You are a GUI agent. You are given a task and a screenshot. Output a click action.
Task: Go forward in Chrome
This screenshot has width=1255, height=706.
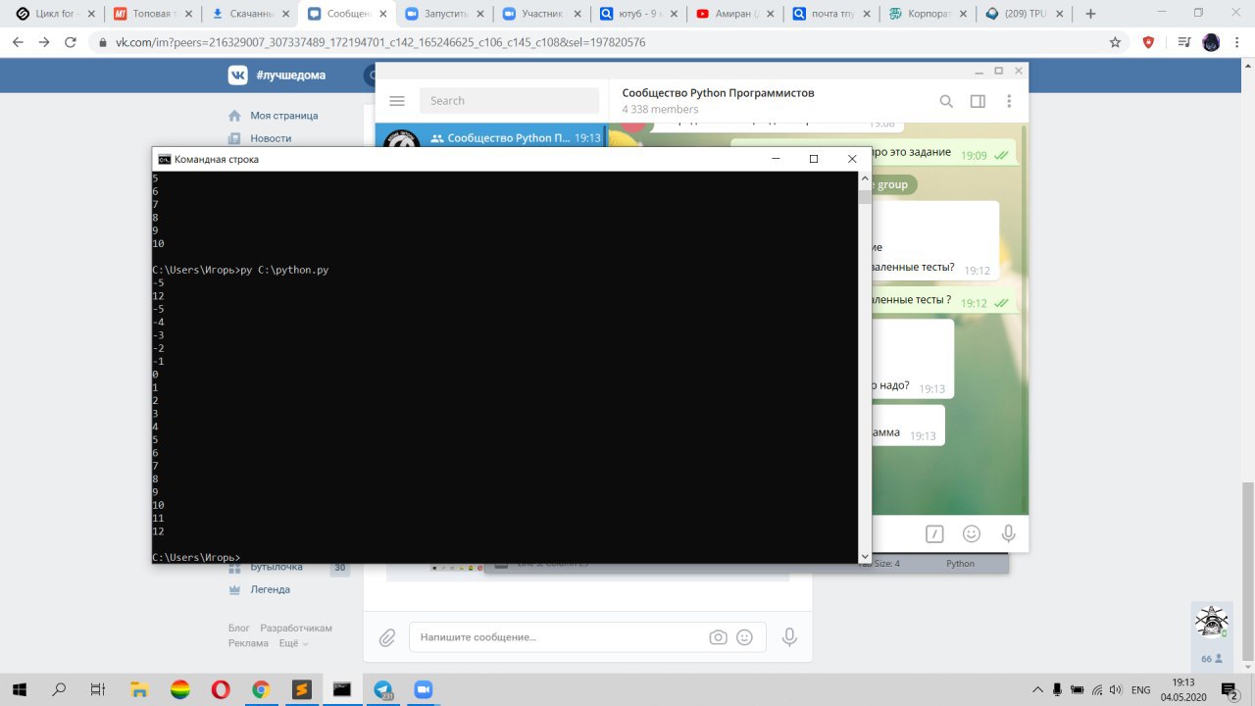point(44,43)
